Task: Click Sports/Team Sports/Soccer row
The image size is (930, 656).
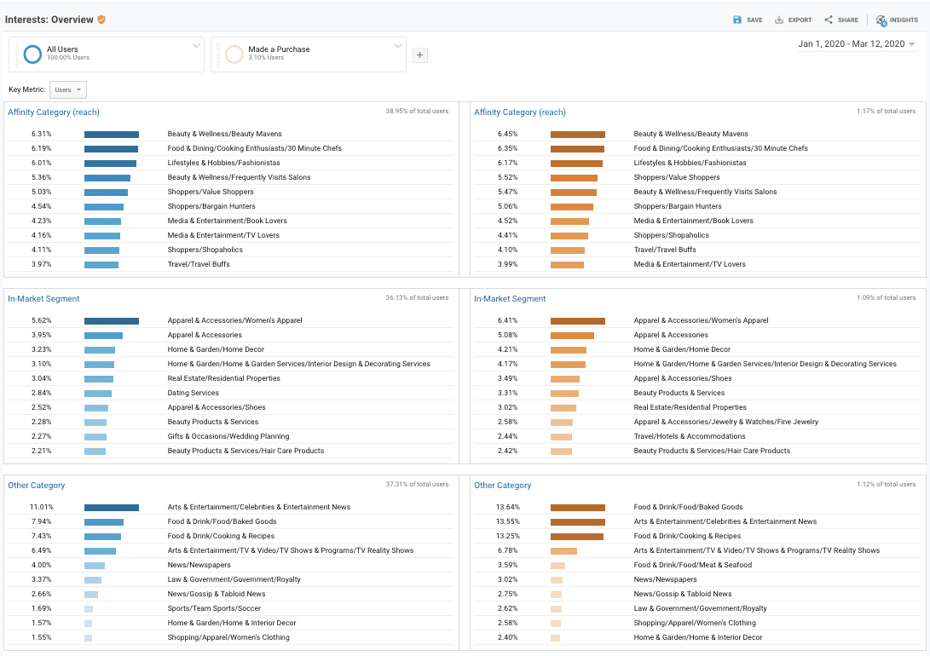Action: [214, 609]
